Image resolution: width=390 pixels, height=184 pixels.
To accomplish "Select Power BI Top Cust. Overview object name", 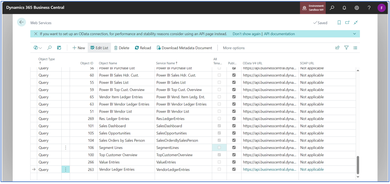I will pyautogui.click(x=122, y=90).
